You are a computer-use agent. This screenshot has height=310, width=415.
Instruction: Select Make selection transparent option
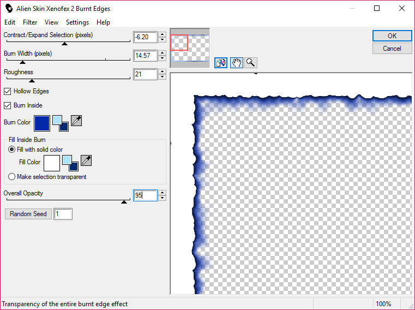11,177
